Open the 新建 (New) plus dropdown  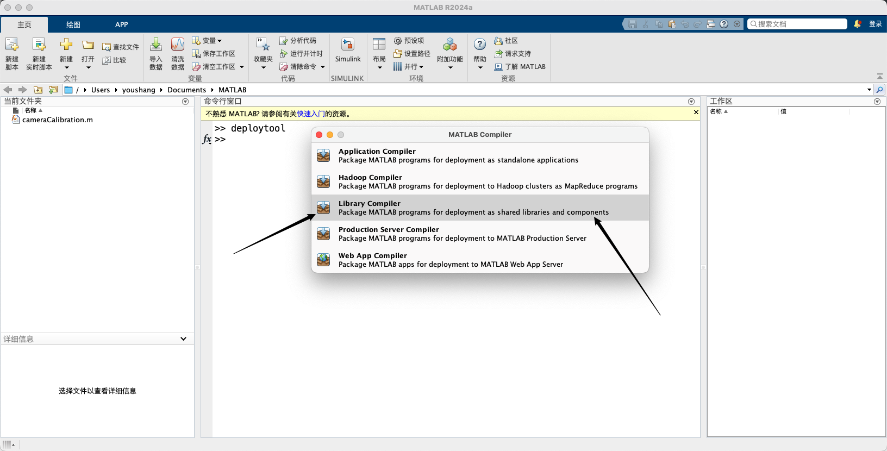[66, 53]
